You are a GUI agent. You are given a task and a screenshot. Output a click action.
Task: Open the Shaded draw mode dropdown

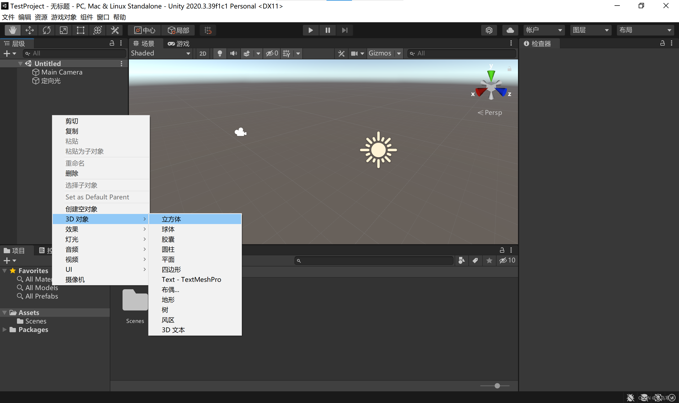pos(160,53)
